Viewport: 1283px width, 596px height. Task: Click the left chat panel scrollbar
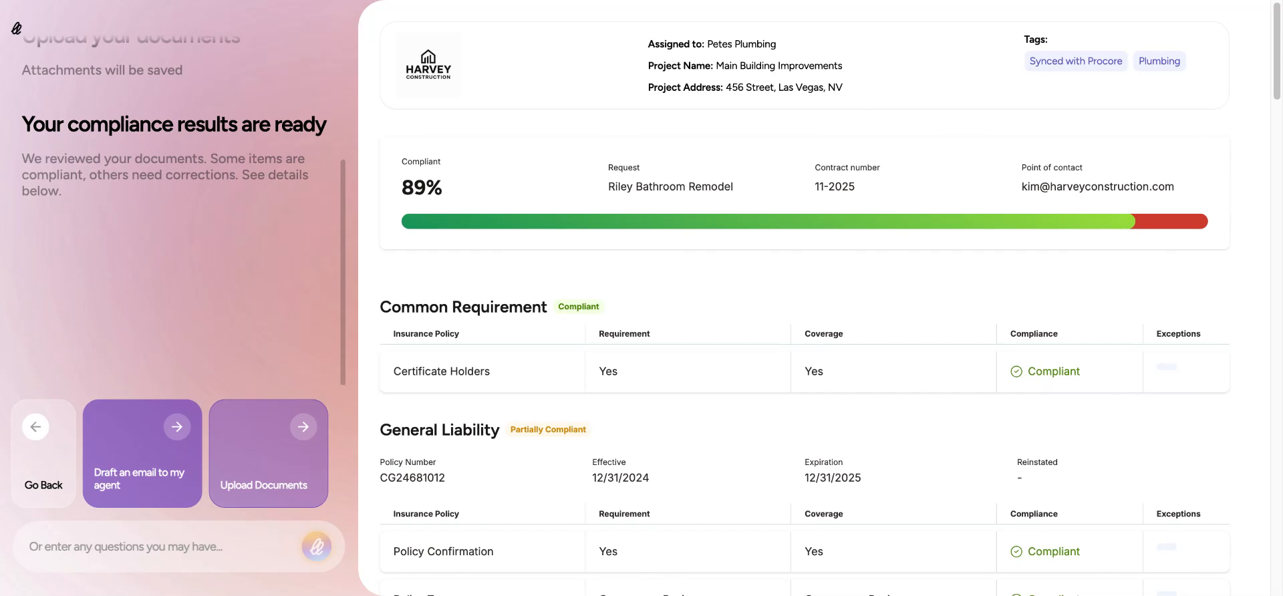[x=343, y=272]
